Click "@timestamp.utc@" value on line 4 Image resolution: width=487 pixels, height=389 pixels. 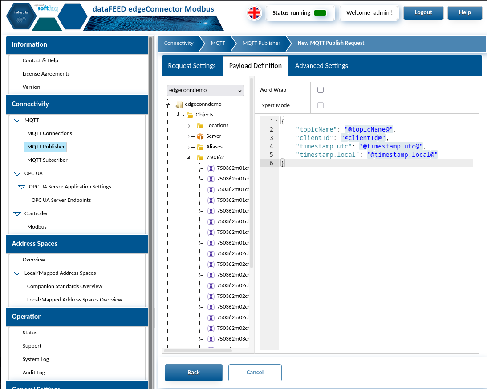[391, 146]
